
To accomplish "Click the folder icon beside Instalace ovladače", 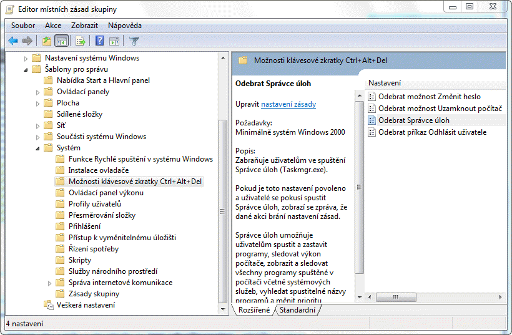I will (60, 170).
